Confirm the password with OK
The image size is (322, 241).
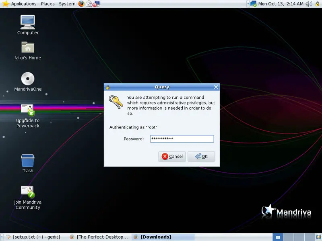[x=201, y=157]
